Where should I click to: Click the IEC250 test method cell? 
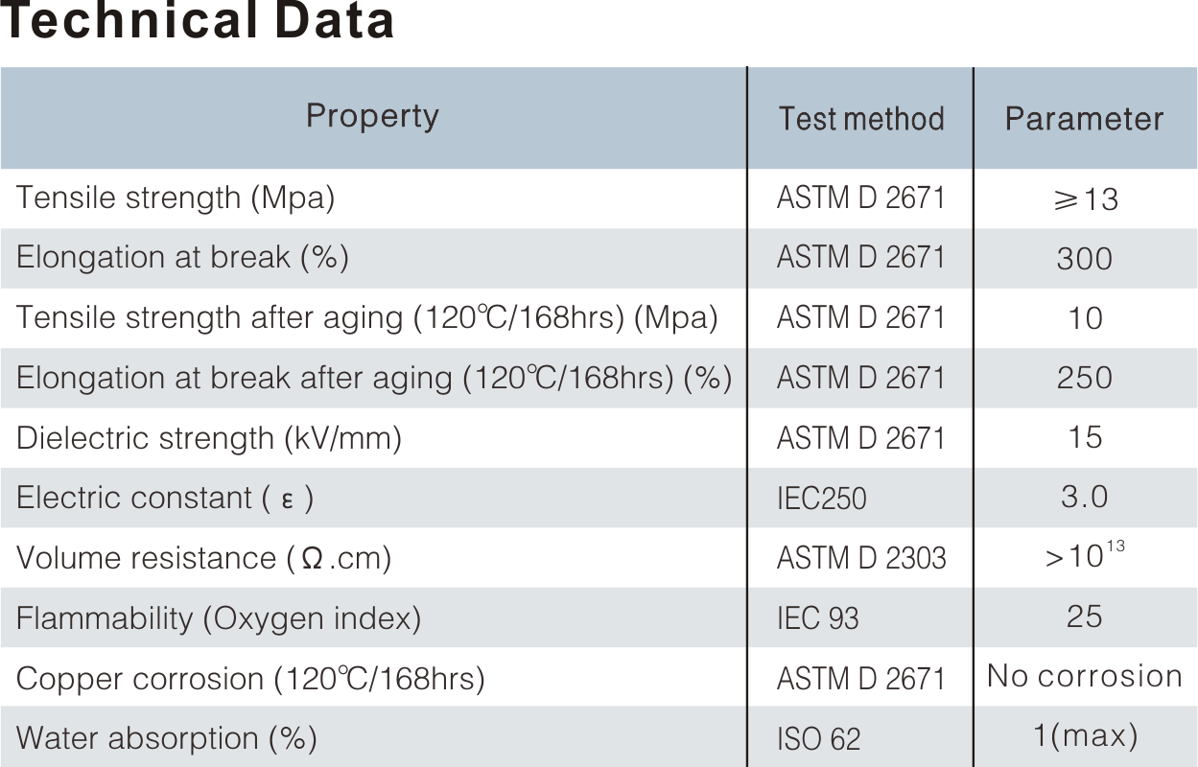click(x=821, y=499)
